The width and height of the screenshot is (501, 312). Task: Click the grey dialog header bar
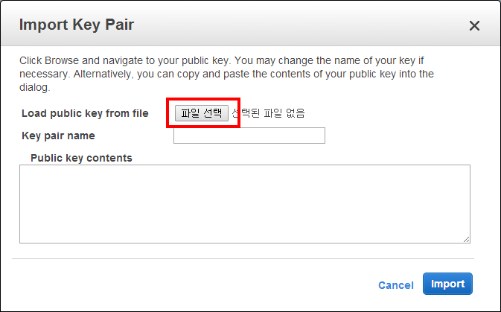coord(298,25)
